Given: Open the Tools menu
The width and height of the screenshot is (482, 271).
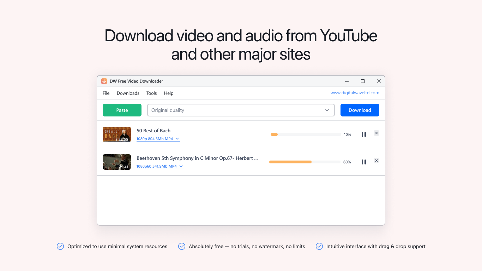Looking at the screenshot, I should point(151,93).
